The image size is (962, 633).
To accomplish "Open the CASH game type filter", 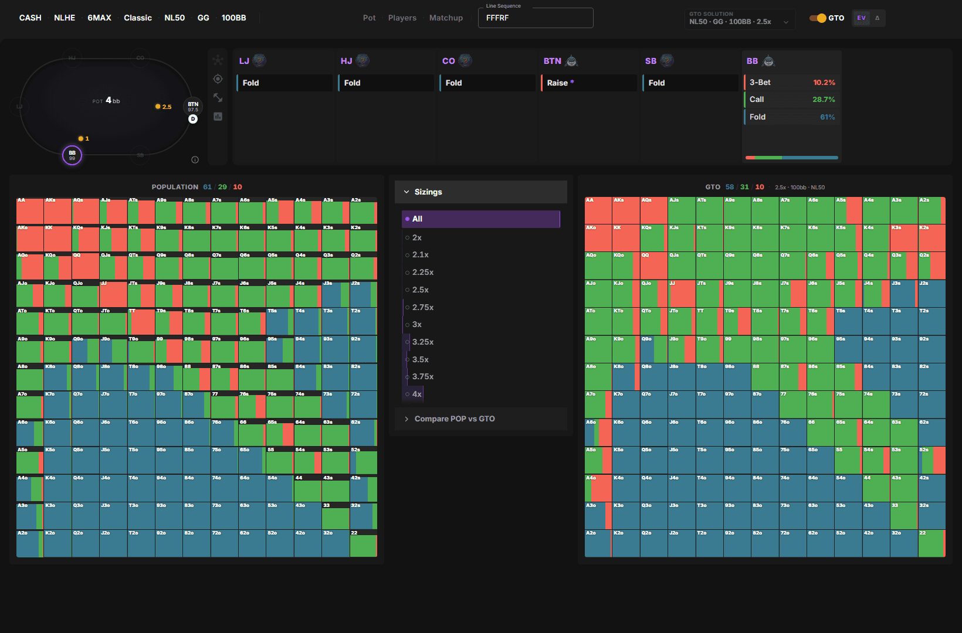I will (x=31, y=18).
